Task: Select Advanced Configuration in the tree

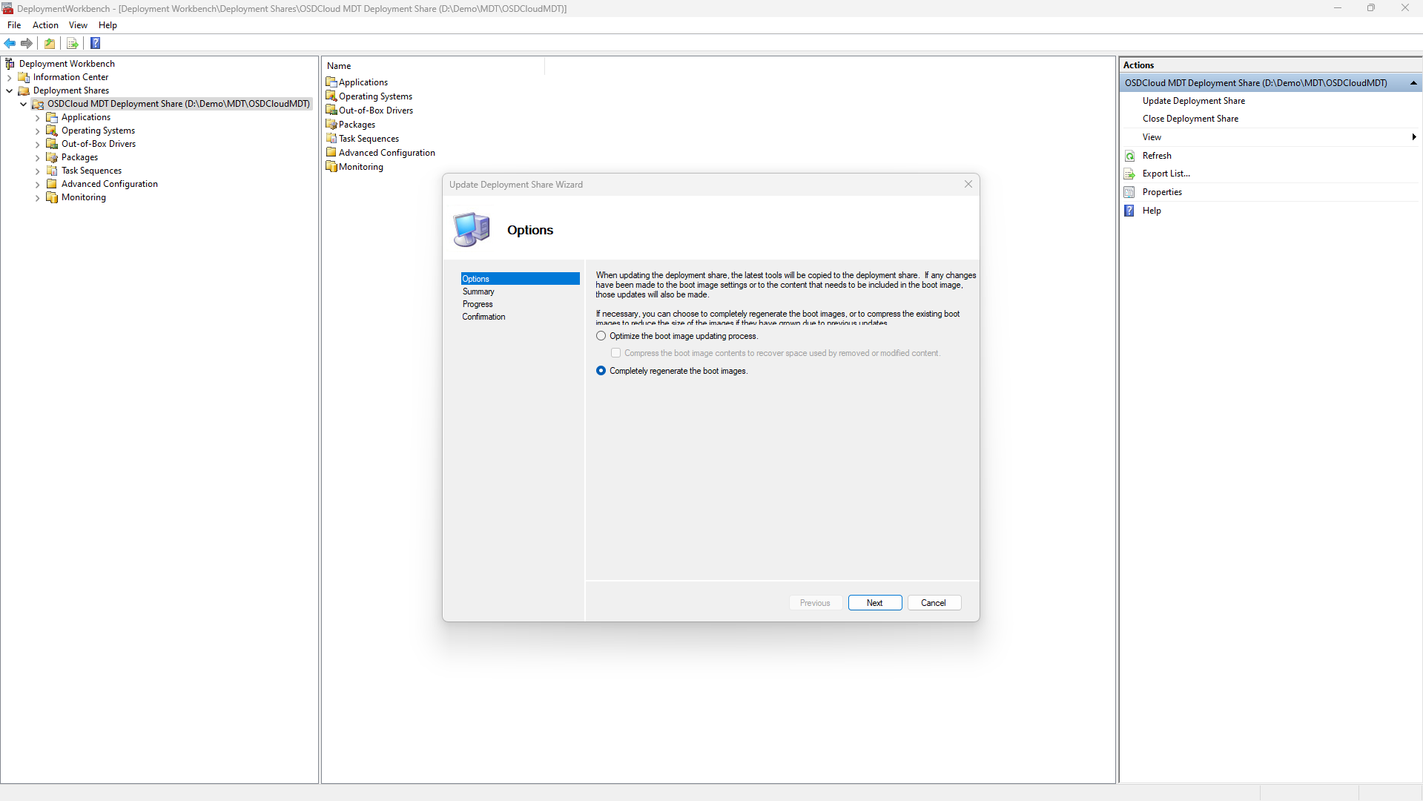Action: tap(110, 184)
